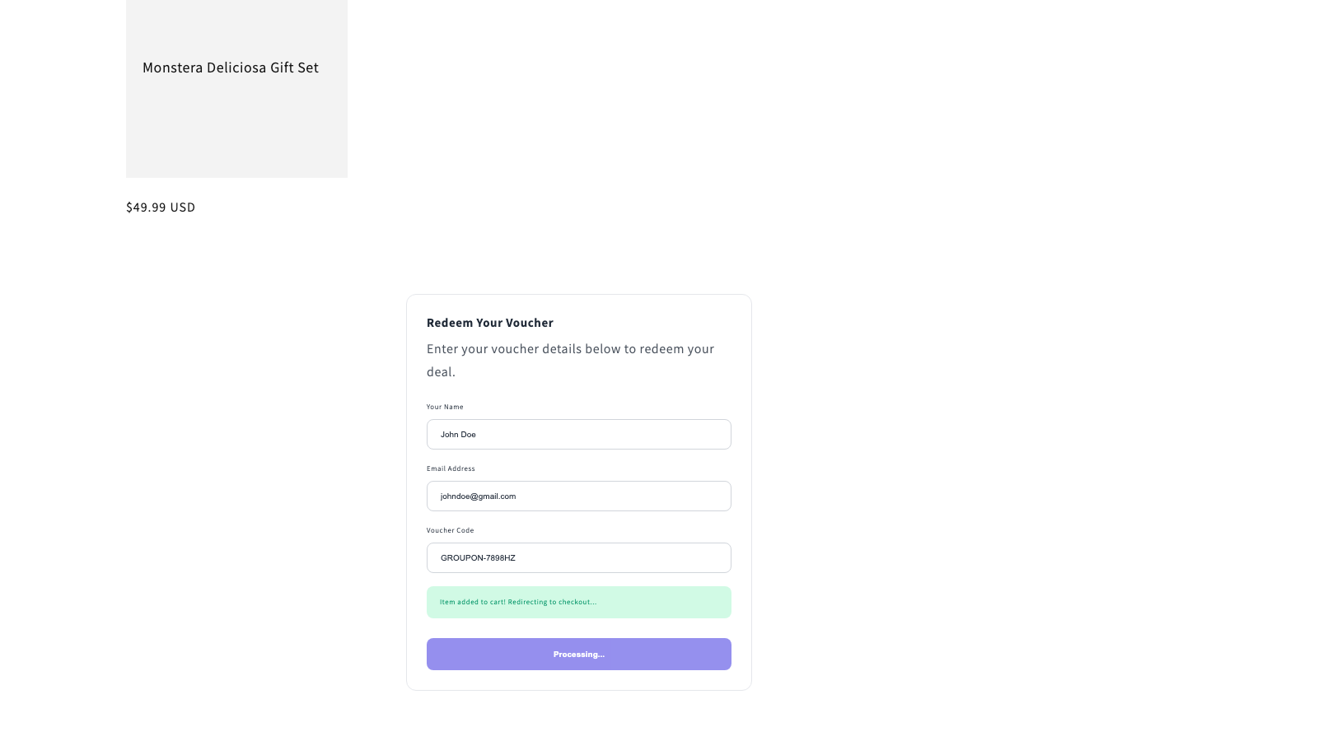
Task: Click the Enter your voucher details description text
Action: pyautogui.click(x=570, y=361)
